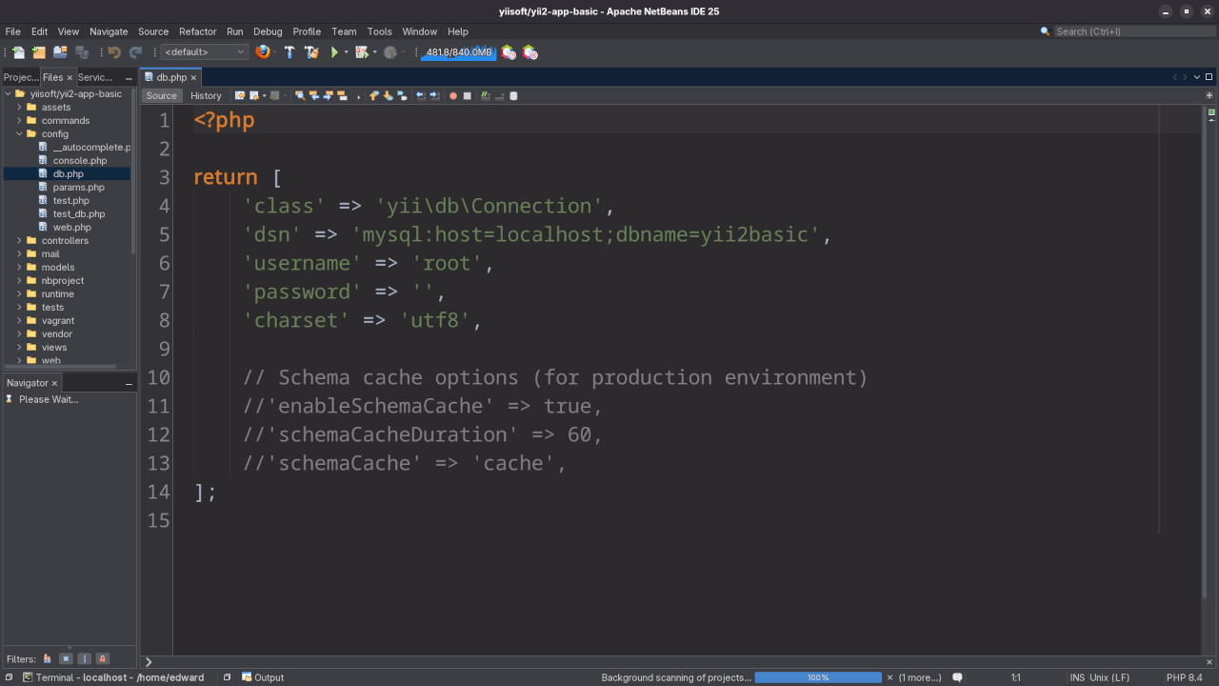Click the second profiler icon beside memory bar
1219x686 pixels.
pyautogui.click(x=530, y=52)
